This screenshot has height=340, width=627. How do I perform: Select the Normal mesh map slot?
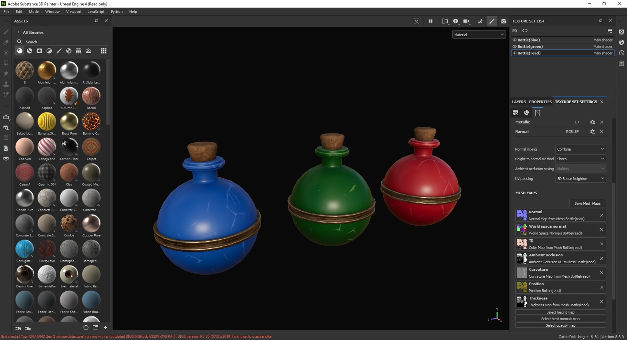[560, 215]
